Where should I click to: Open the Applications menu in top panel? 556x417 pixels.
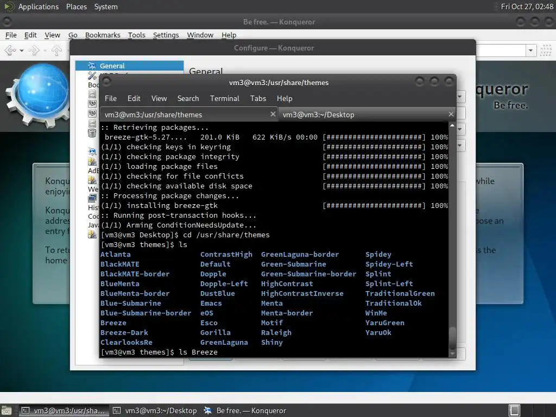pyautogui.click(x=39, y=7)
